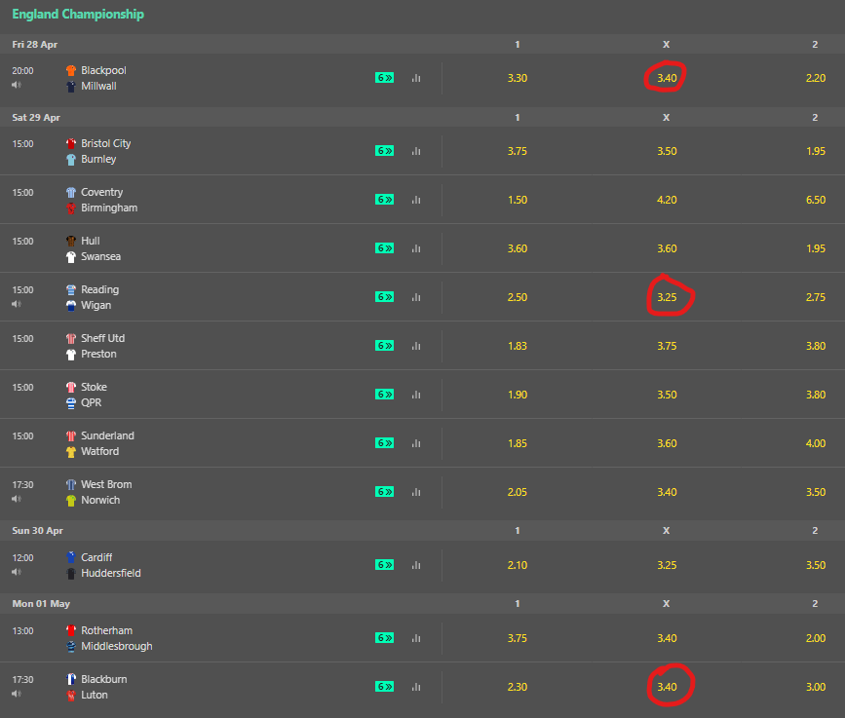The width and height of the screenshot is (845, 718).
Task: Click audio speaker icon for Blackburn vs Luton
Action: [x=17, y=695]
